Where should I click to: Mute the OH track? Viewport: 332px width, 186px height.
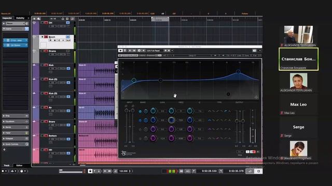tap(43, 23)
